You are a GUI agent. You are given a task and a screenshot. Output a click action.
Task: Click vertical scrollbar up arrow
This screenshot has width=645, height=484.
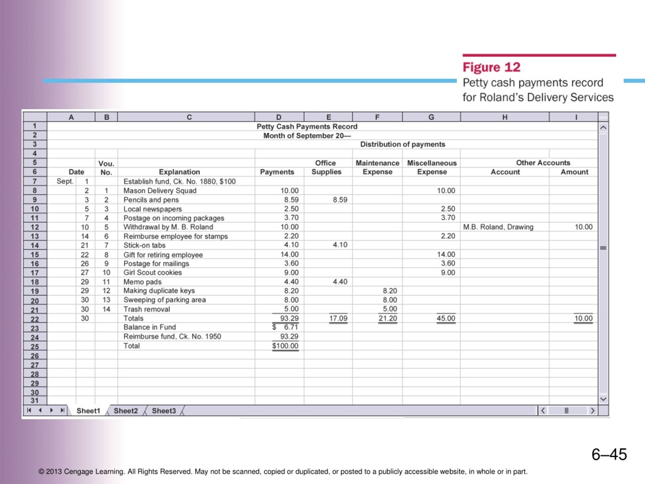click(x=603, y=128)
